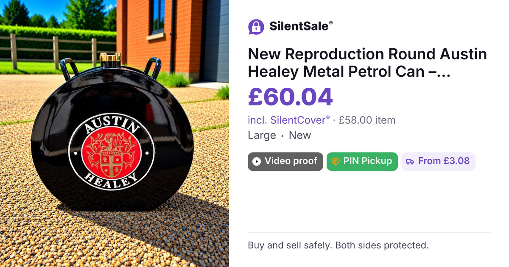Click the PIN Pickup text label
This screenshot has height=267, width=509.
pyautogui.click(x=368, y=161)
